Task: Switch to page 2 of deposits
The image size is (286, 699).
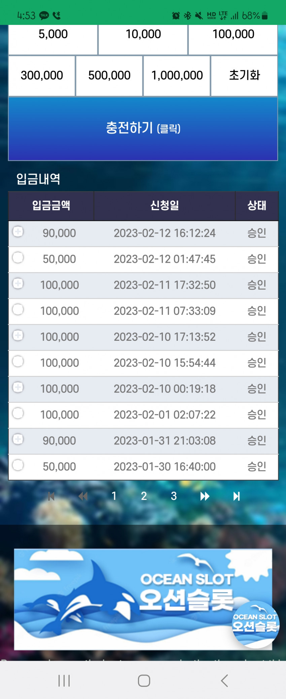Action: click(144, 496)
